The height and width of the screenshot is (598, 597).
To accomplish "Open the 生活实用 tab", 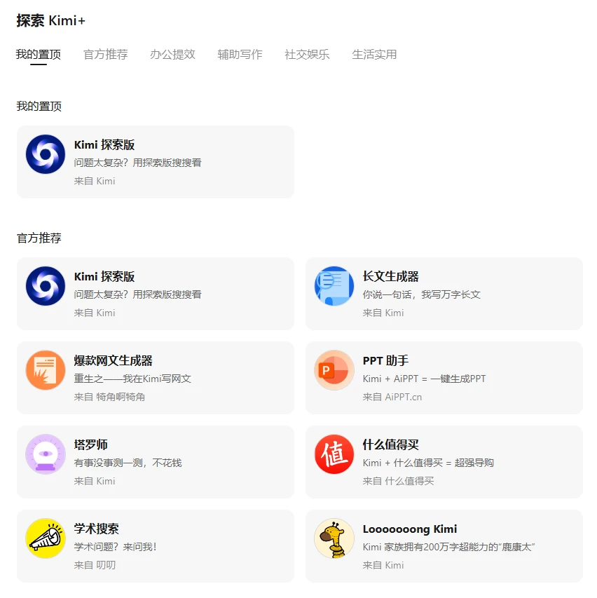I will click(x=374, y=55).
